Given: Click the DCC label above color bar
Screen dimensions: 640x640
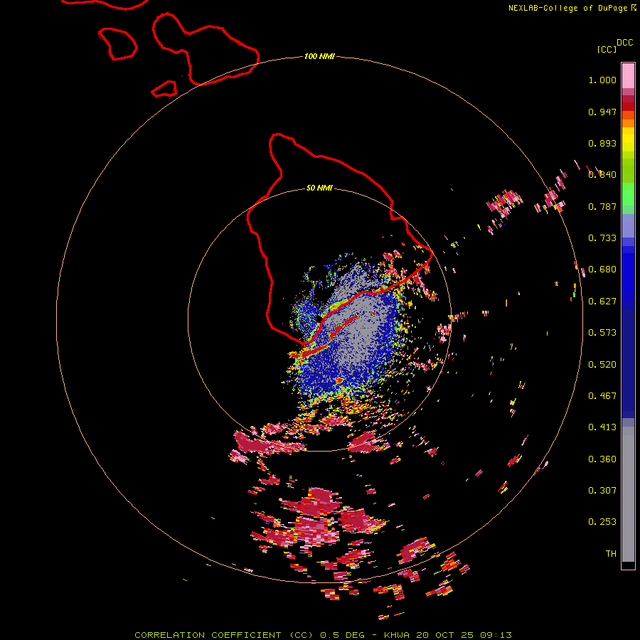Looking at the screenshot, I should coord(625,43).
